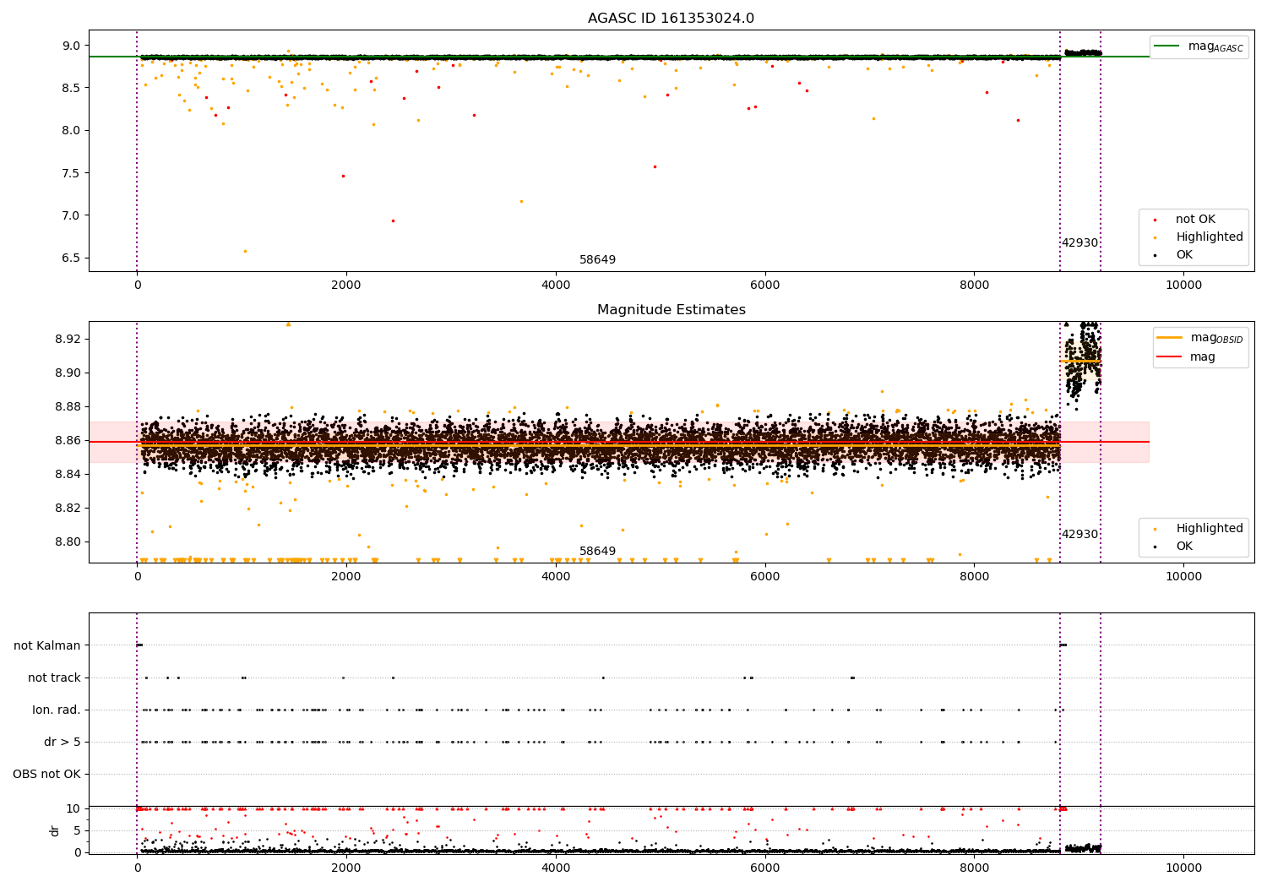The width and height of the screenshot is (1267, 887).
Task: Click the '5' tick on the dr axis
Action: pyautogui.click(x=77, y=830)
